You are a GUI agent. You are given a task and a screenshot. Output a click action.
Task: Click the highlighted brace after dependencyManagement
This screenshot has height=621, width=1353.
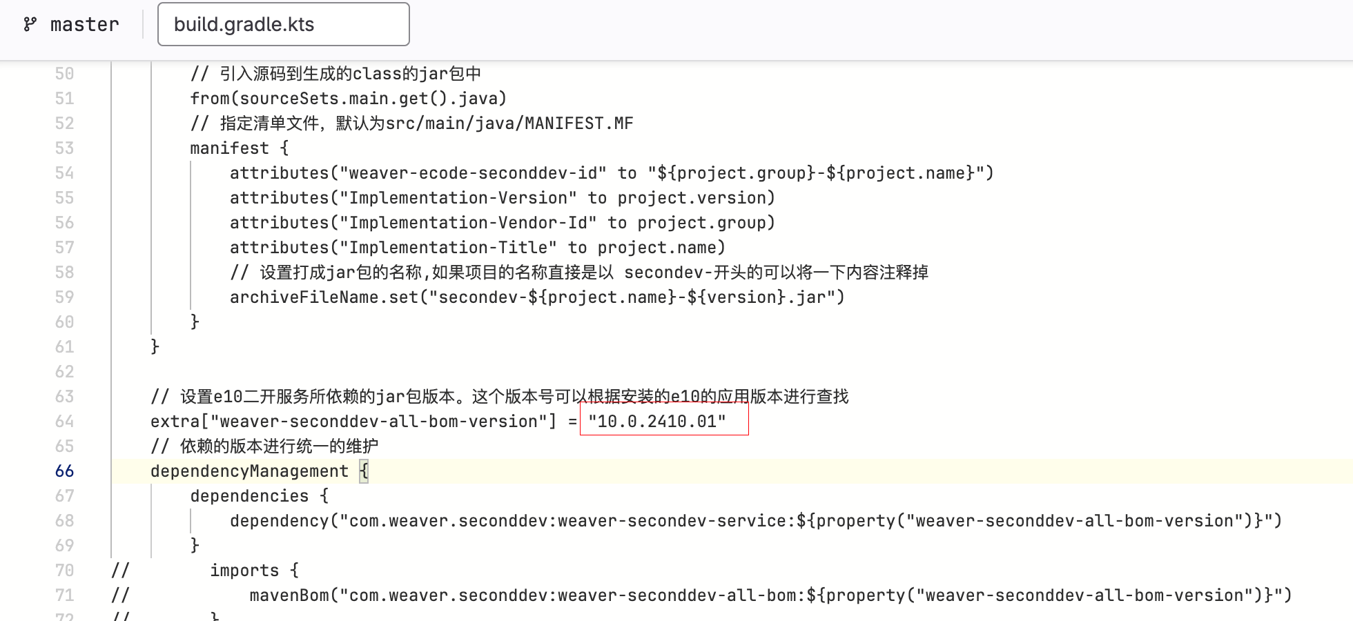364,471
